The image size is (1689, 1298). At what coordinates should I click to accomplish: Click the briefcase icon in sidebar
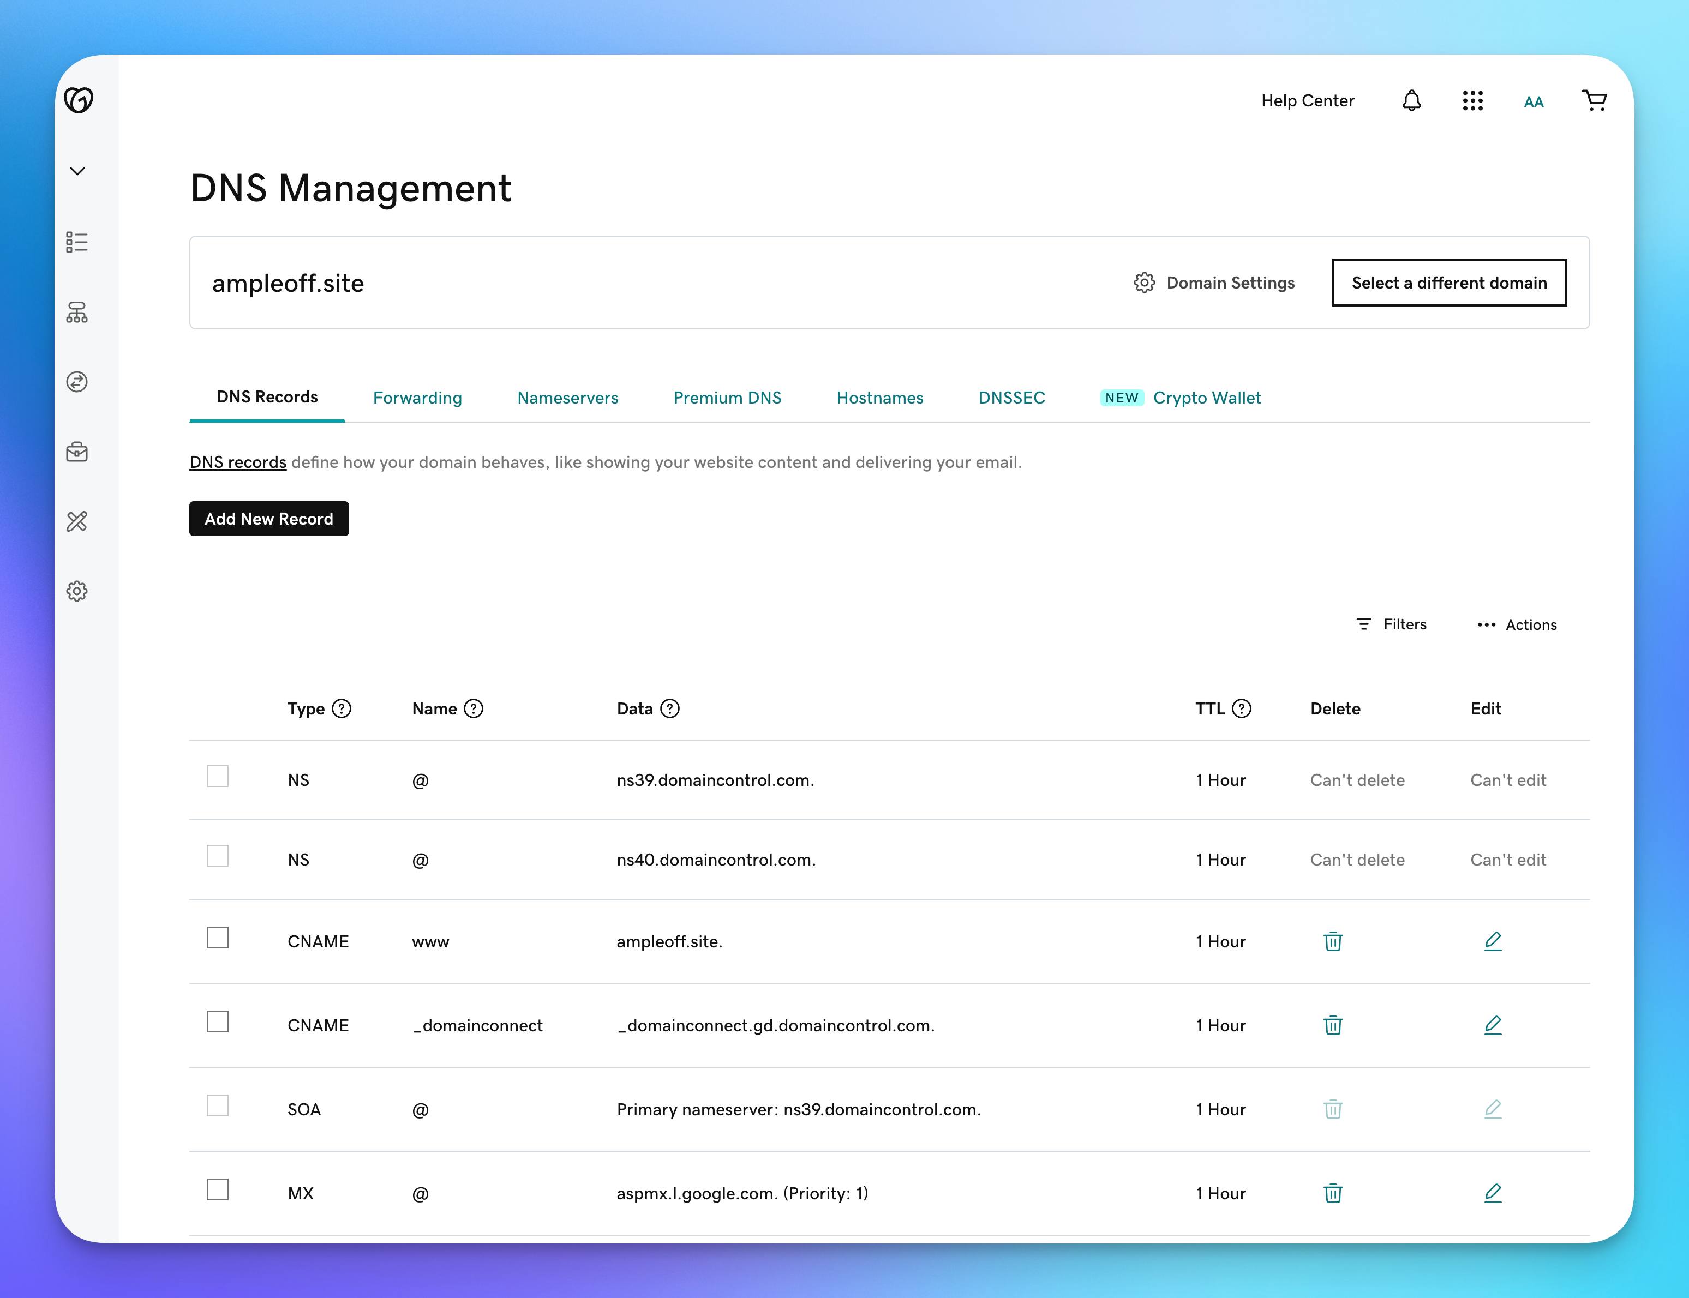pos(76,452)
